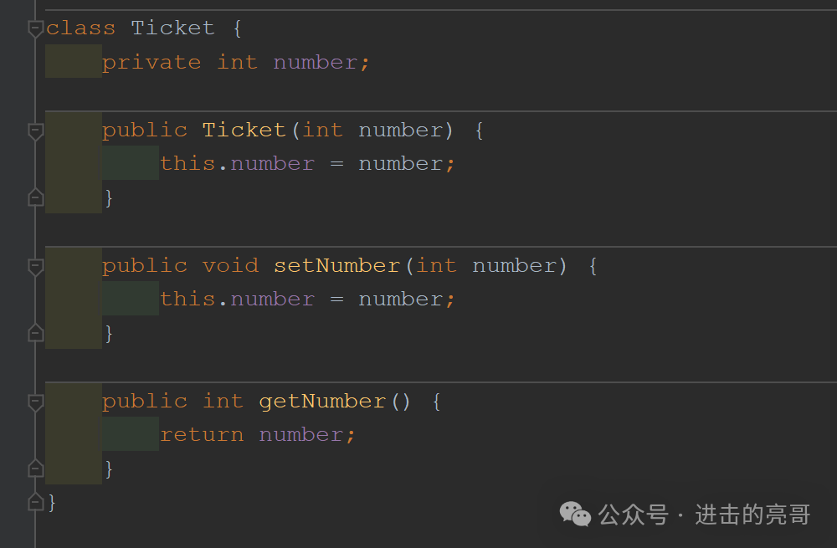Collapse the Ticket class fold marker
Image resolution: width=837 pixels, height=548 pixels.
35,28
